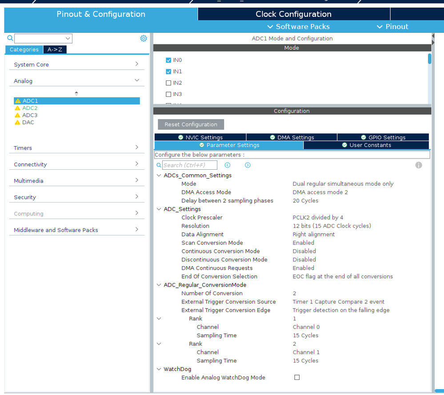Uncheck the IN0 channel checkbox
The width and height of the screenshot is (444, 395).
pyautogui.click(x=168, y=60)
